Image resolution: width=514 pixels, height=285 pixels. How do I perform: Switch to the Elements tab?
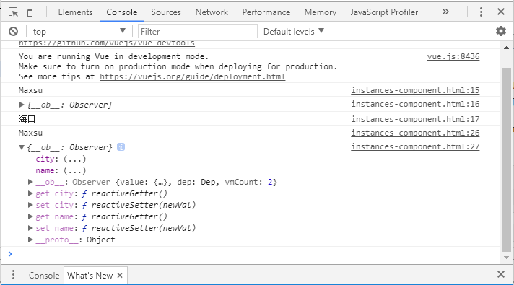click(x=75, y=12)
